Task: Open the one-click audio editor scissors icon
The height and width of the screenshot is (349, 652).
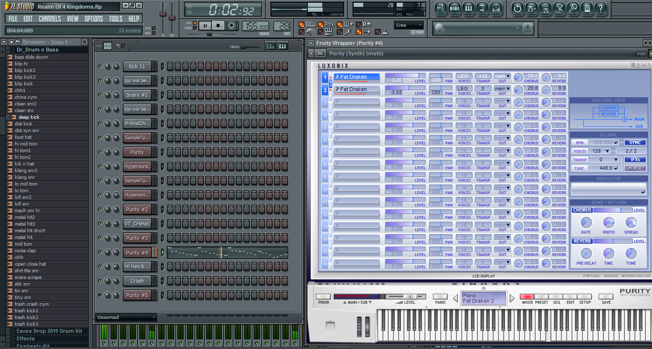Action: [x=559, y=8]
